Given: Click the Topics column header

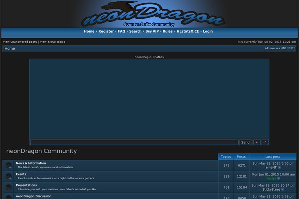Looking at the screenshot, I should click(226, 157).
